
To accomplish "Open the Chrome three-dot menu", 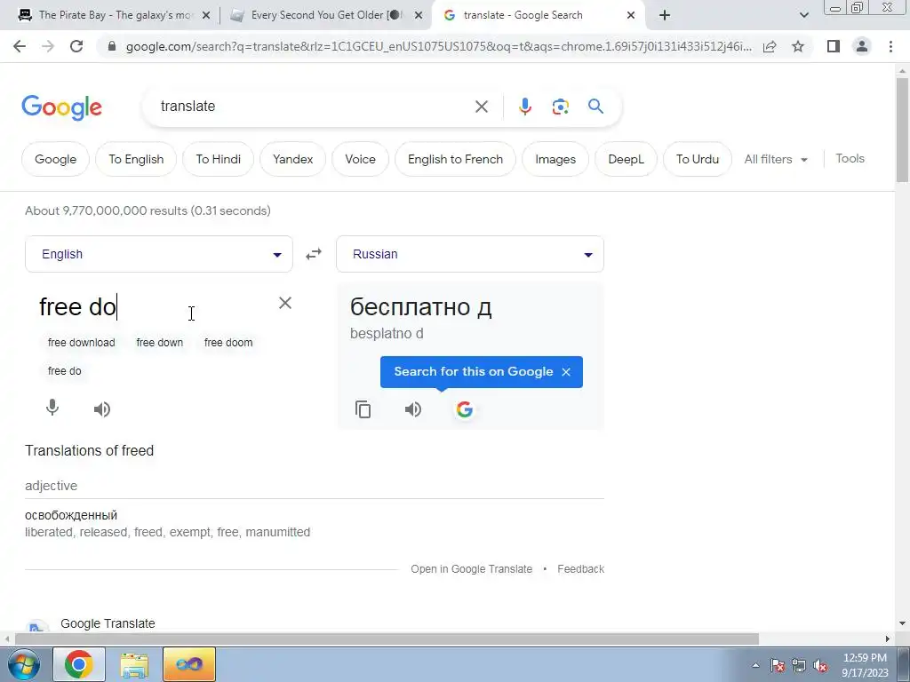I will (x=890, y=46).
